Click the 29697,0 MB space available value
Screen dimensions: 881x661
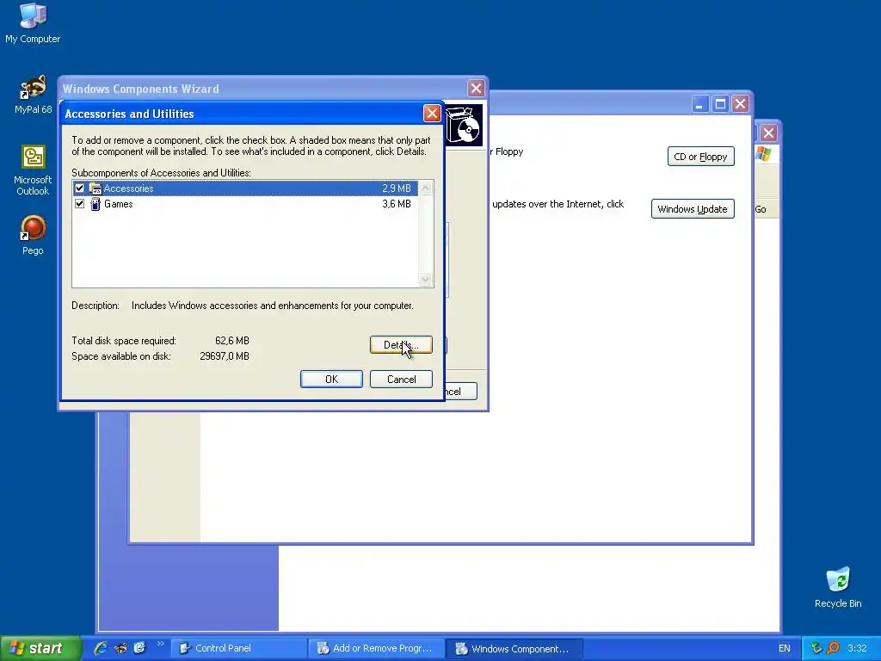point(225,356)
